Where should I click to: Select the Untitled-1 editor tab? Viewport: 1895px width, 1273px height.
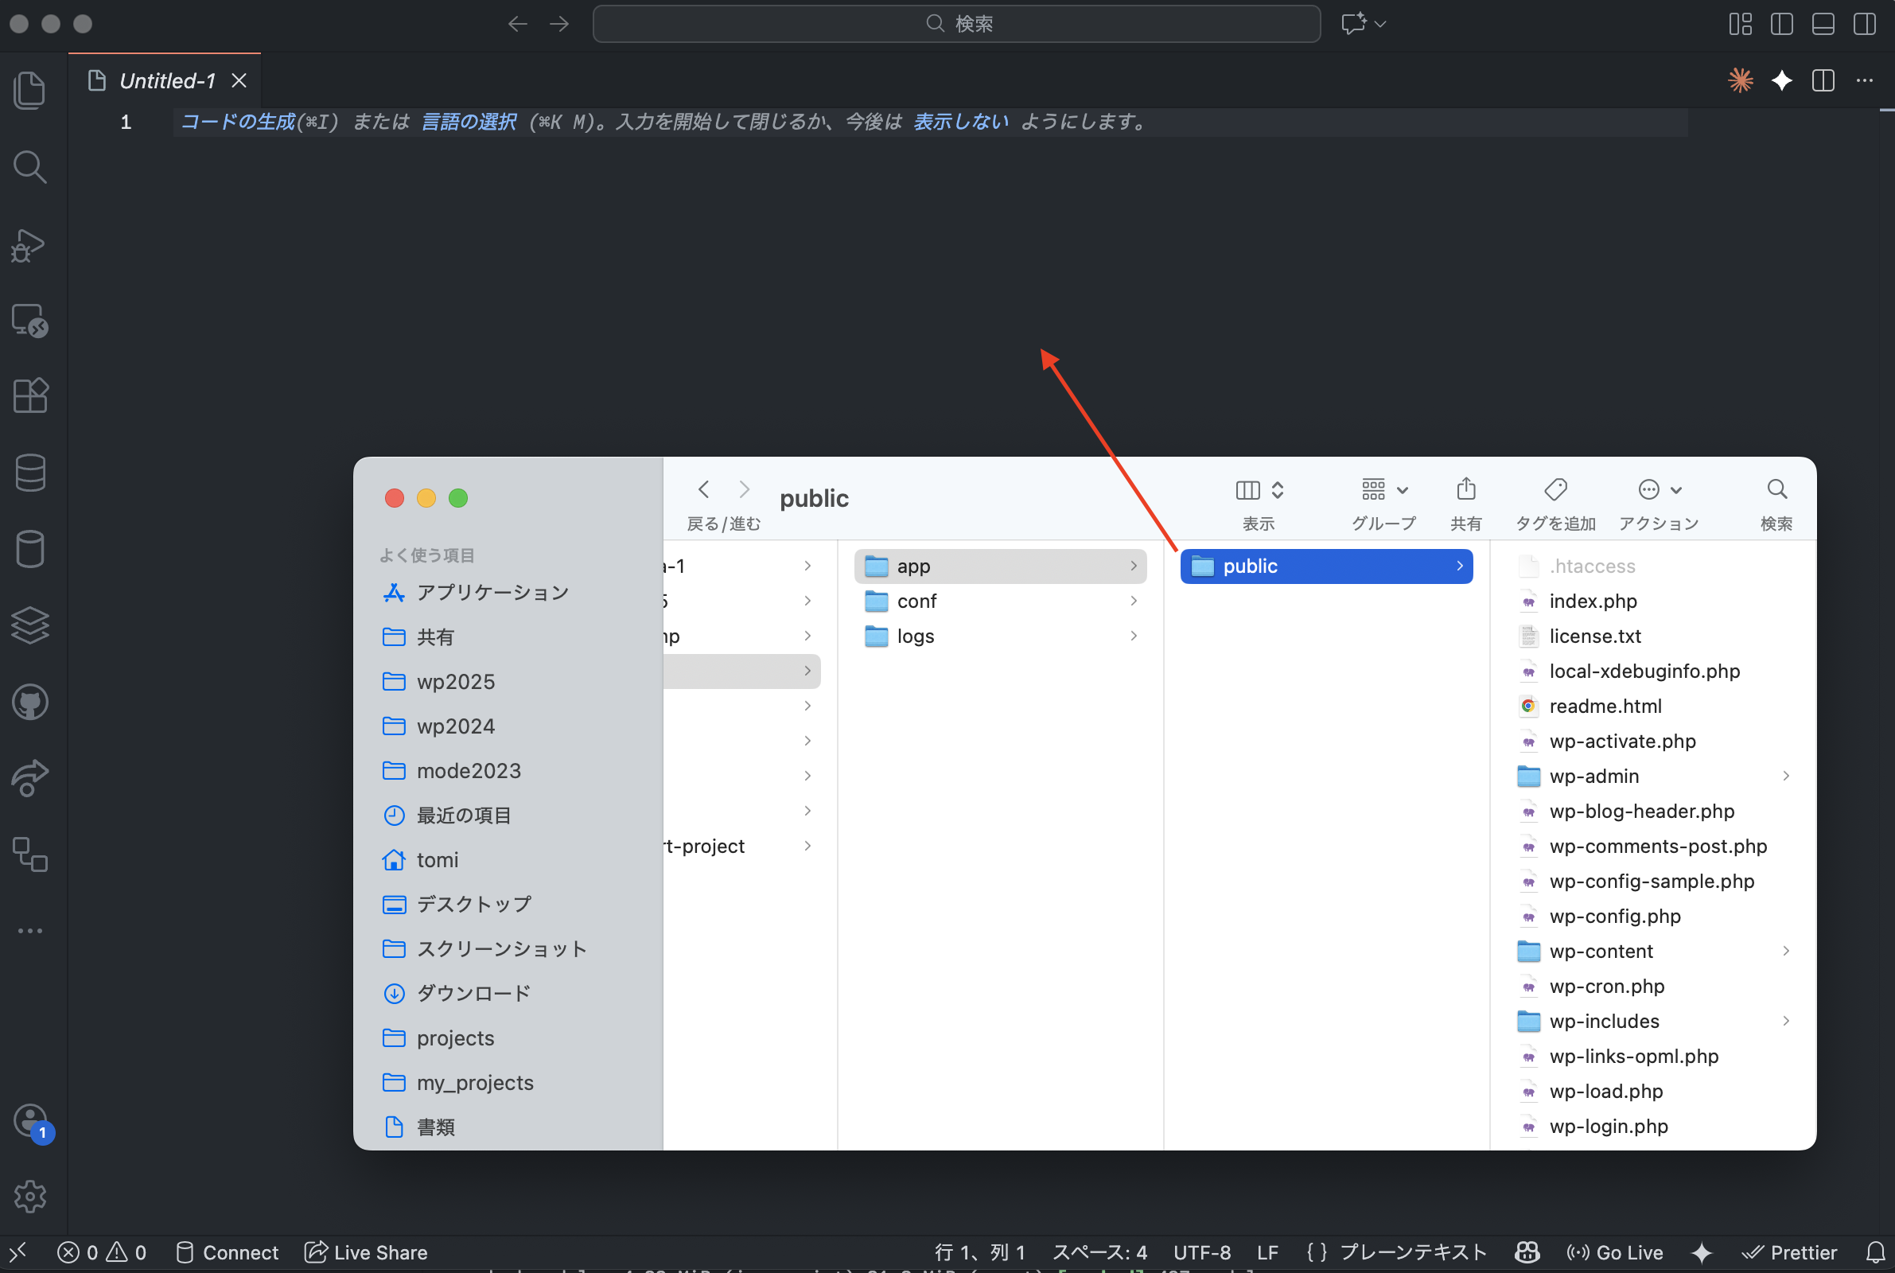(x=166, y=80)
